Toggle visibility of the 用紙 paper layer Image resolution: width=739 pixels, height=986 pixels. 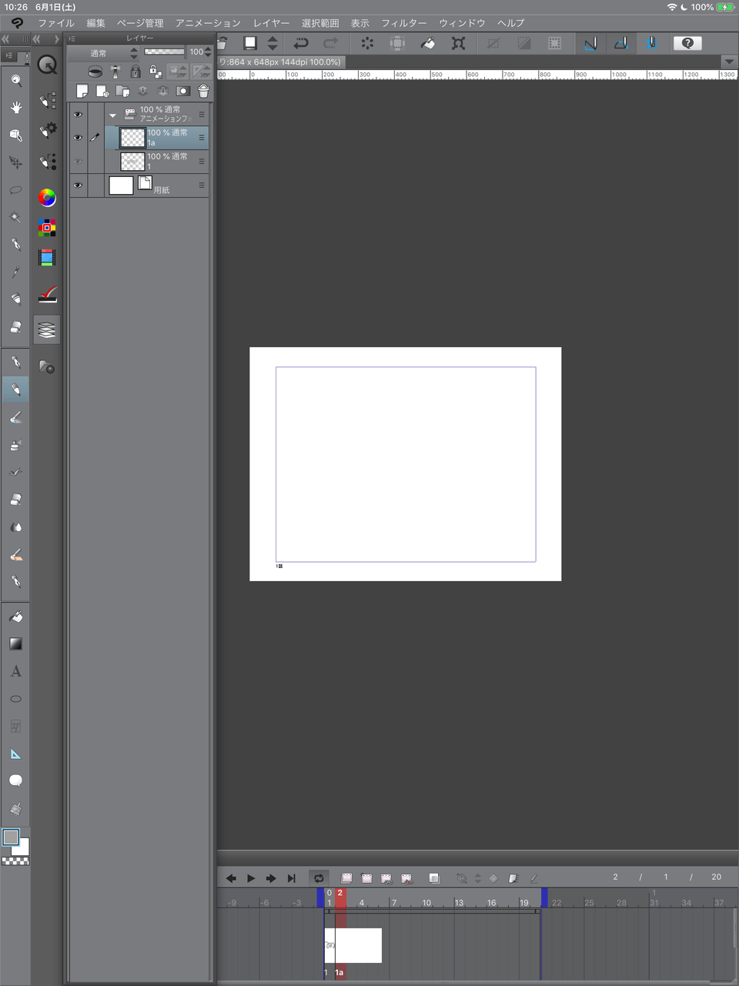coord(78,186)
